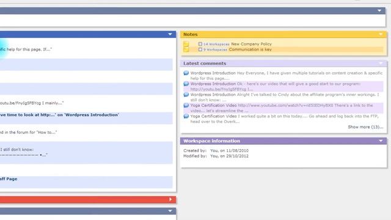Collapse the wide top panel arrow
This screenshot has width=391, height=220.
point(379,10)
